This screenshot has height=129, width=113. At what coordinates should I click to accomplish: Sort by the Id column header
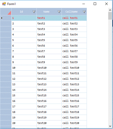(21, 12)
